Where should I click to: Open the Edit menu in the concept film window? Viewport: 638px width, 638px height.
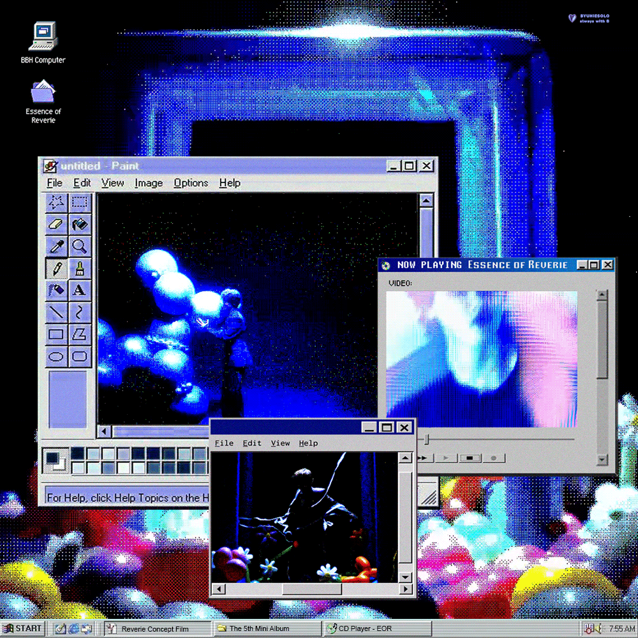point(252,443)
